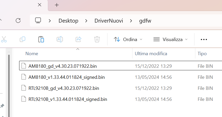Navigate to Desktop in the breadcrumb

click(x=68, y=21)
